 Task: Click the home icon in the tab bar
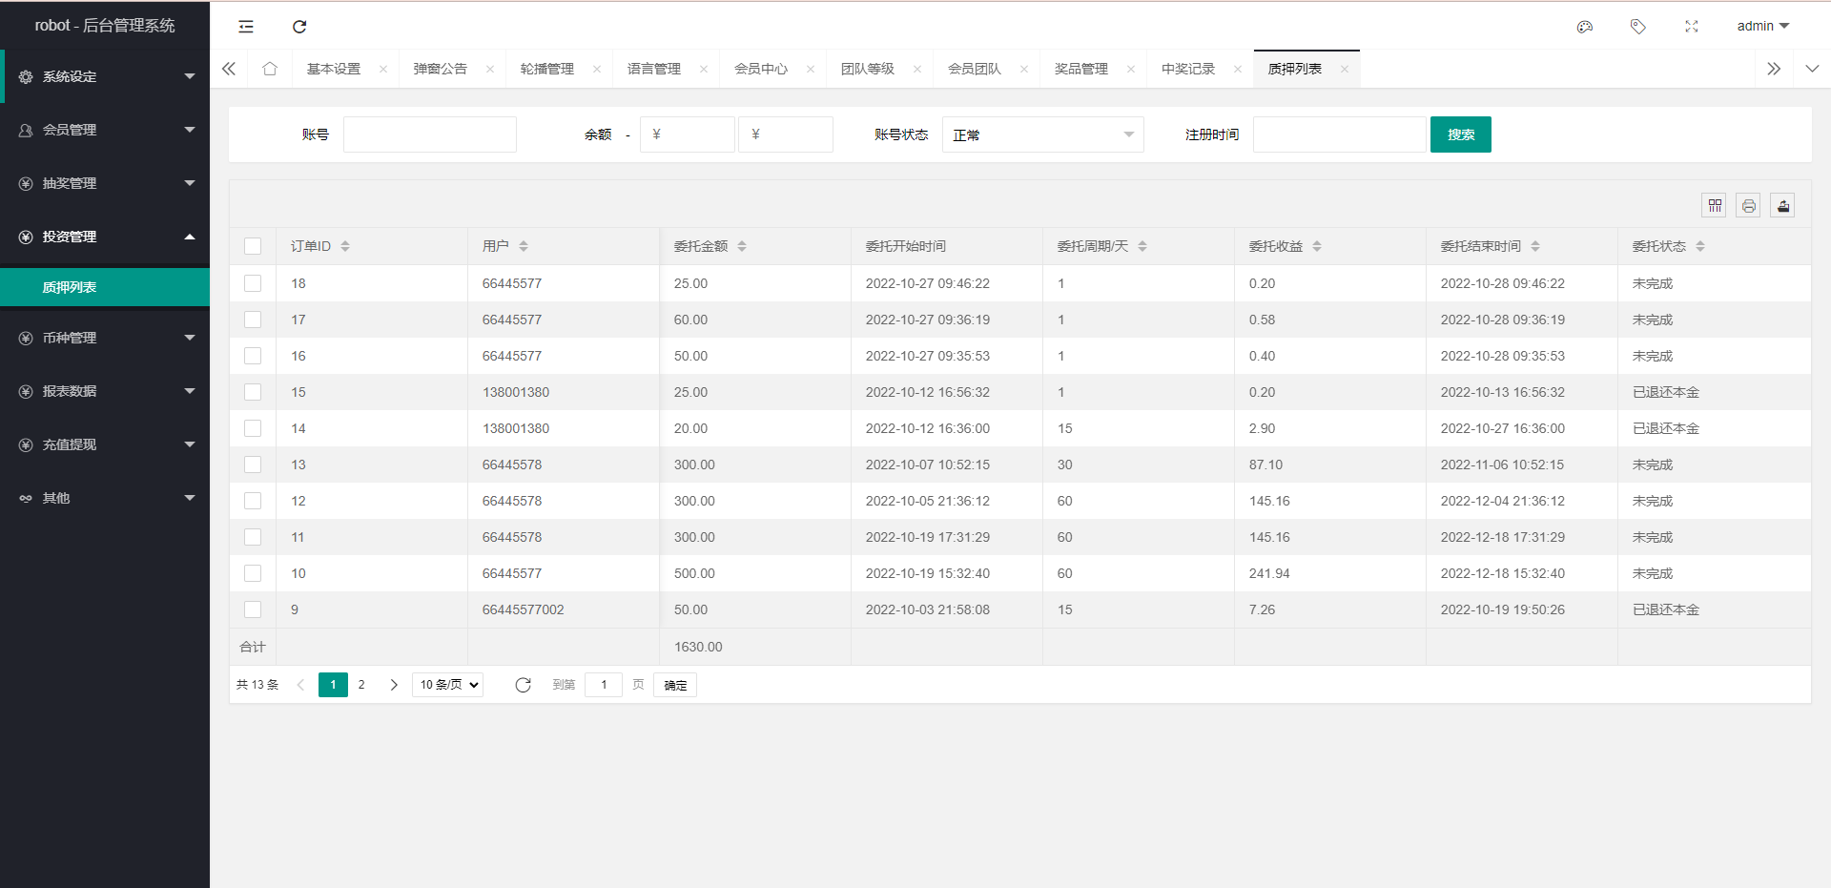pos(269,68)
